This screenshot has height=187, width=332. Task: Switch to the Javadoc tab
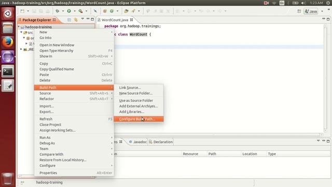coord(138,142)
